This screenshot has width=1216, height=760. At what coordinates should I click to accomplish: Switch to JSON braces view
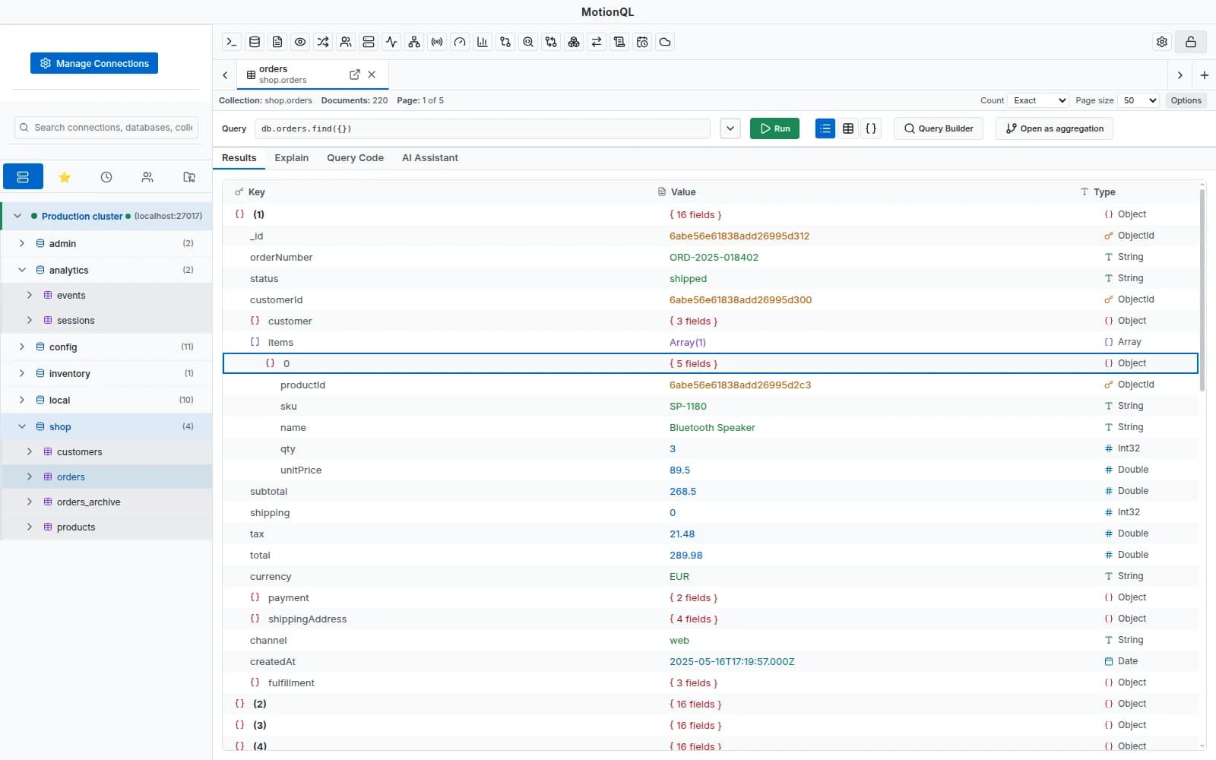(x=871, y=128)
